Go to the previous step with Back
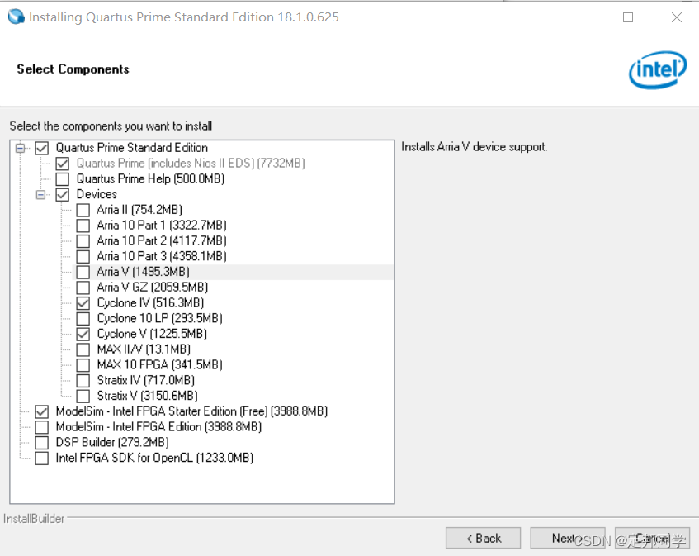 (484, 538)
